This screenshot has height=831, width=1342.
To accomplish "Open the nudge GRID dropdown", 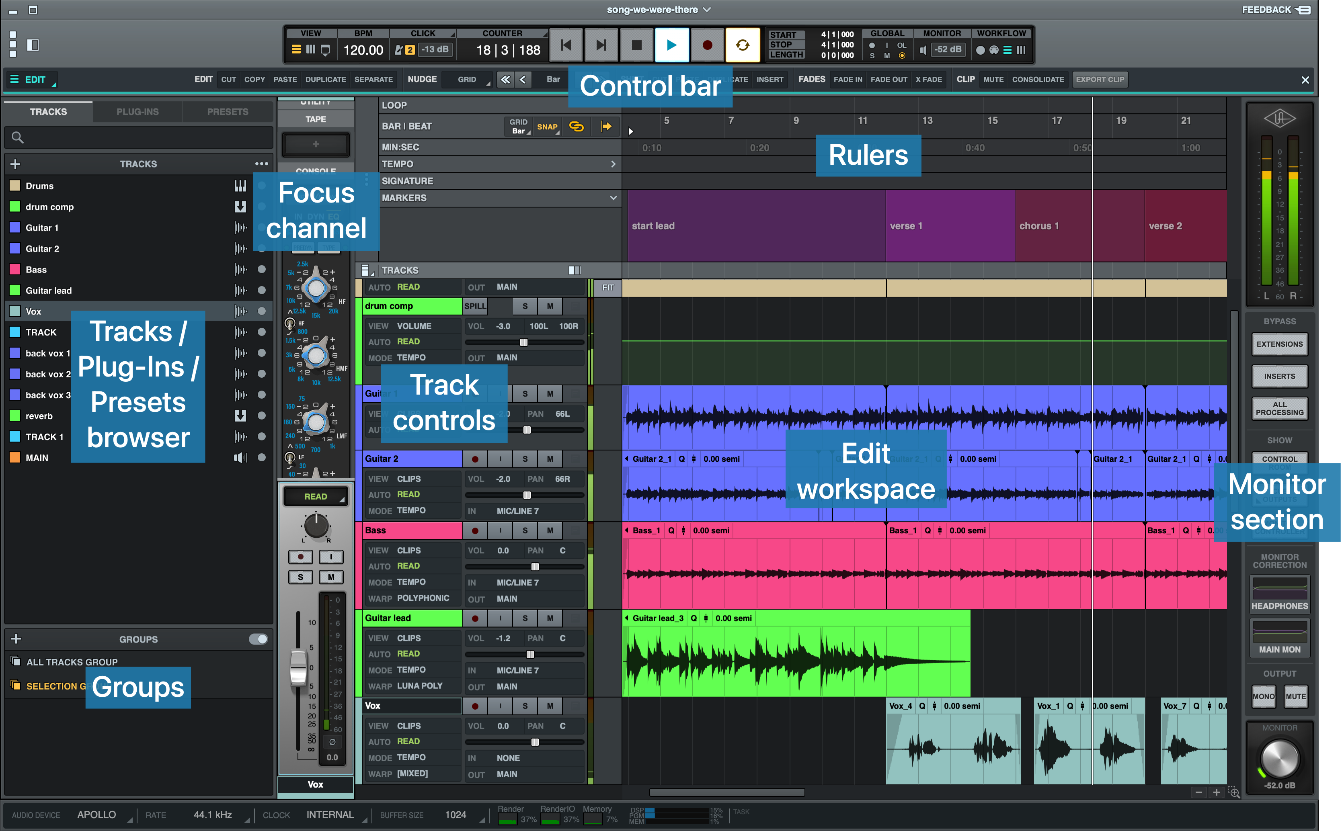I will (467, 80).
